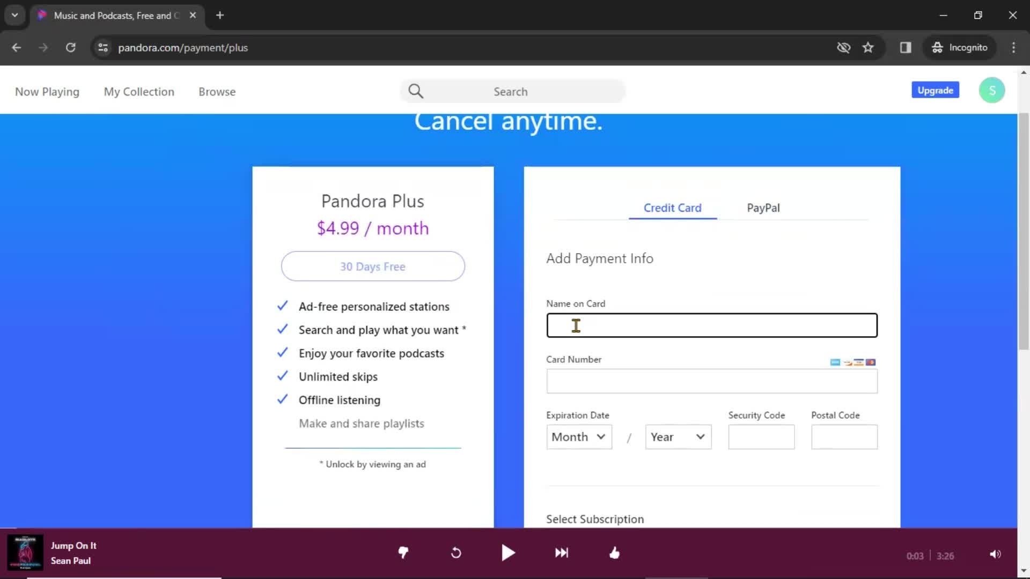Expand browser extensions menu
Viewport: 1030px width, 579px height.
coord(906,47)
